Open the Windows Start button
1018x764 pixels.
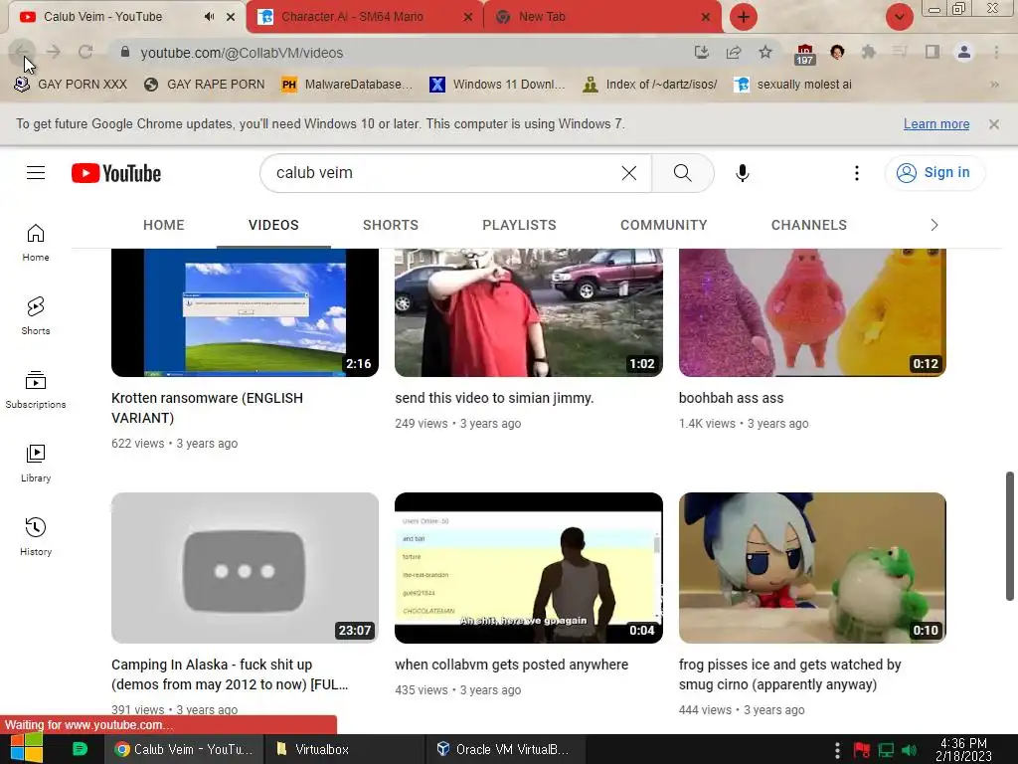pos(26,749)
